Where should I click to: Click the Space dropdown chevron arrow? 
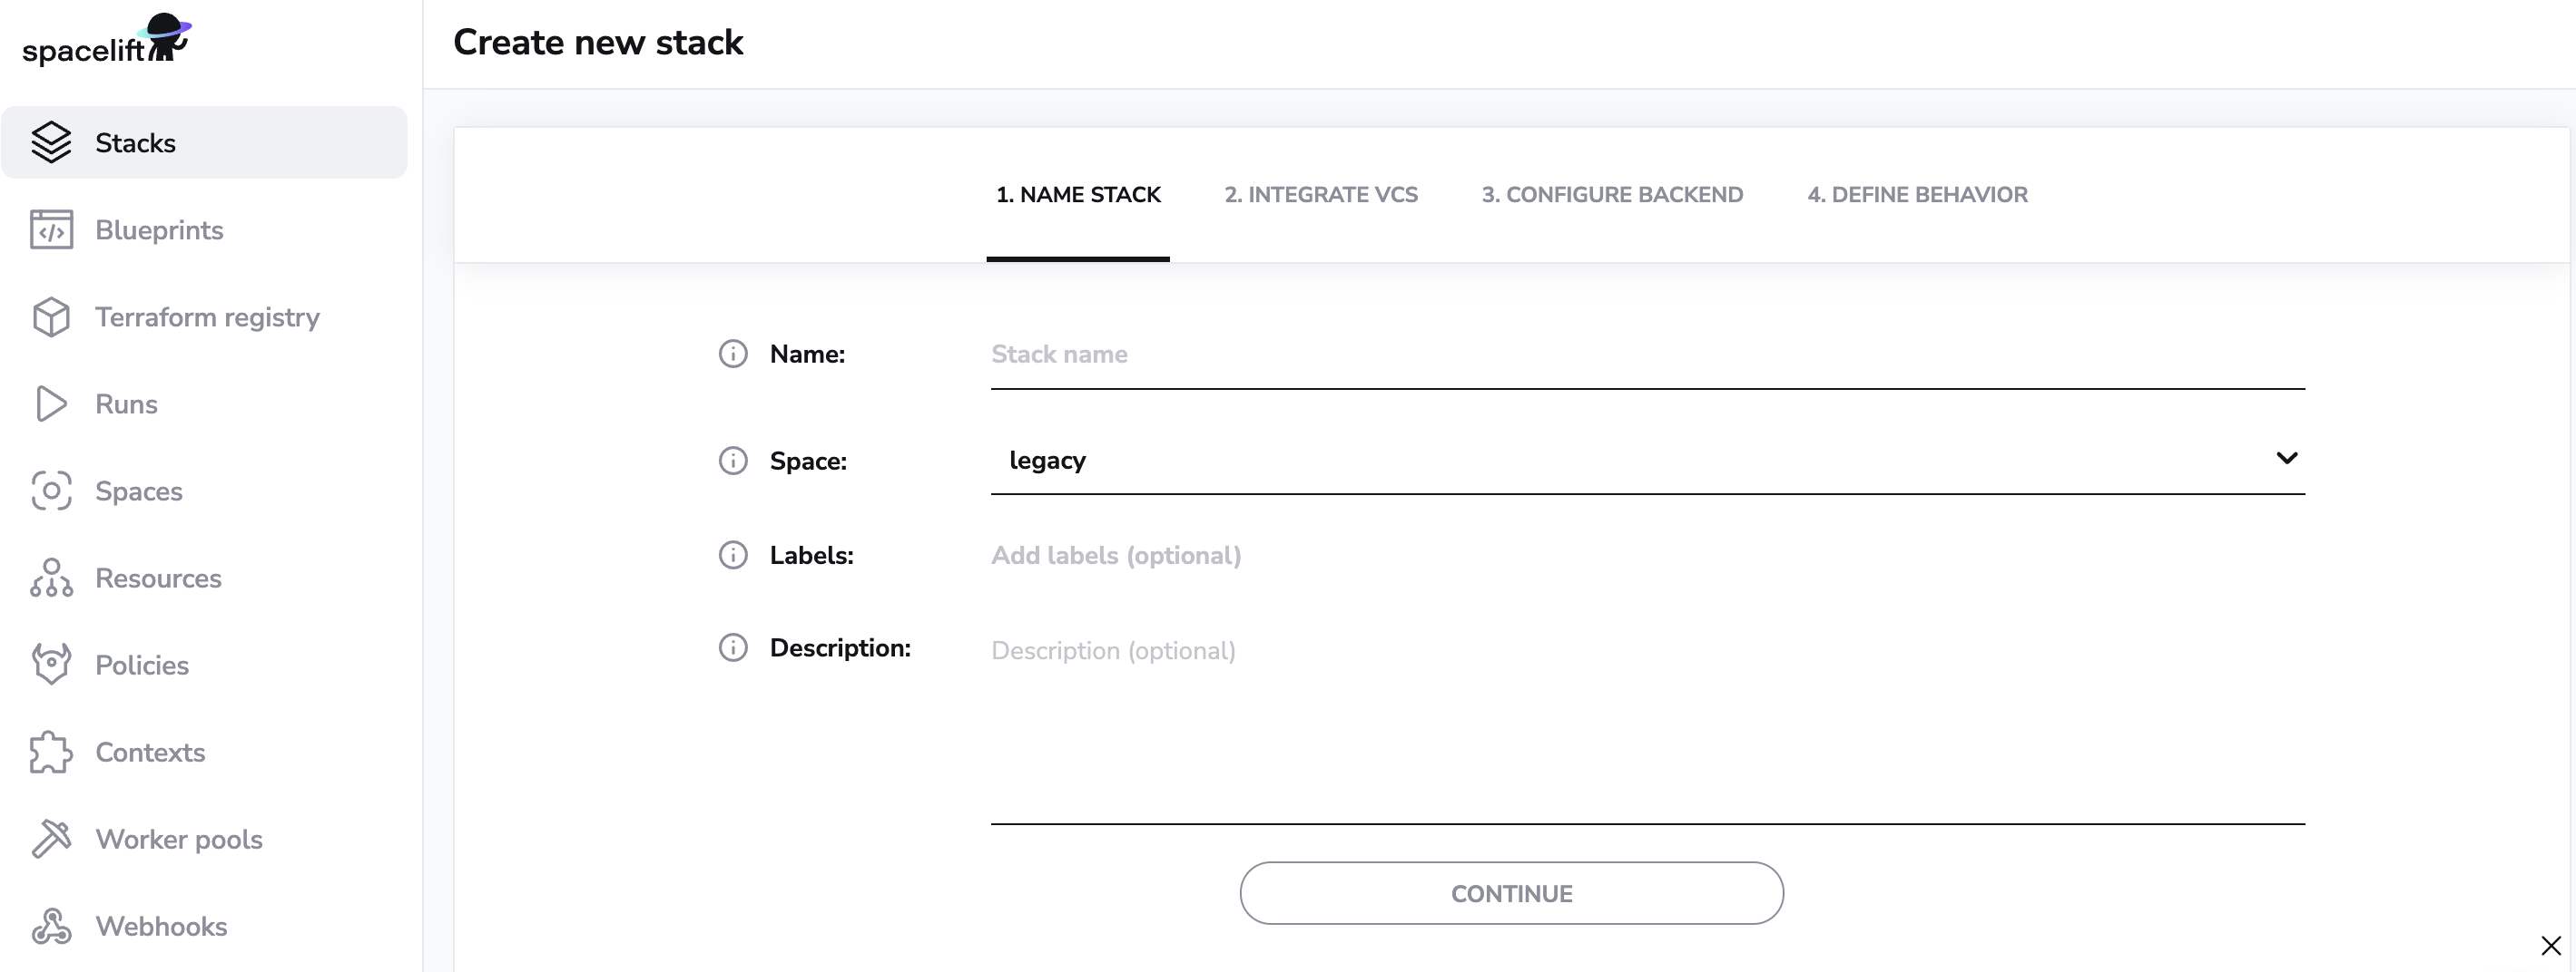(x=2286, y=459)
